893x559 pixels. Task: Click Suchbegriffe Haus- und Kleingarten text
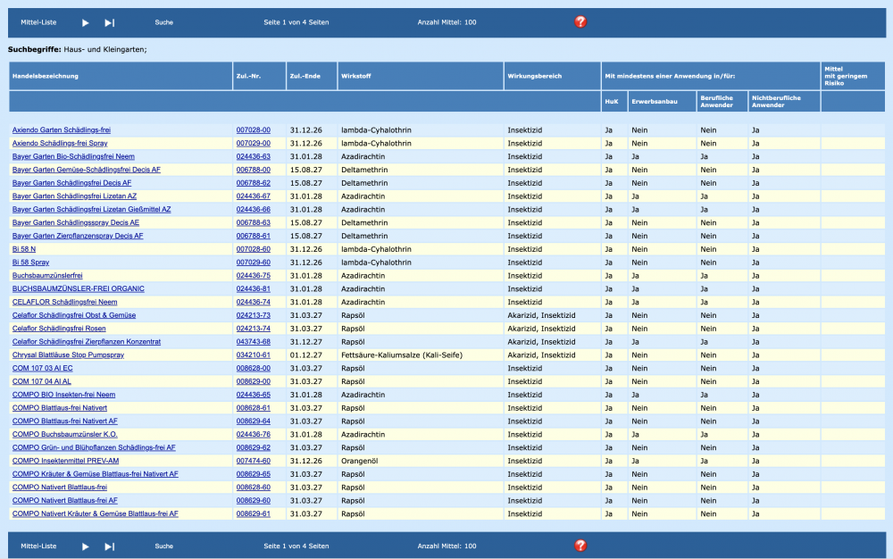78,49
